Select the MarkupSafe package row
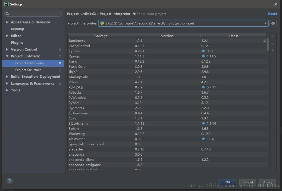The image size is (282, 191). tap(167, 77)
